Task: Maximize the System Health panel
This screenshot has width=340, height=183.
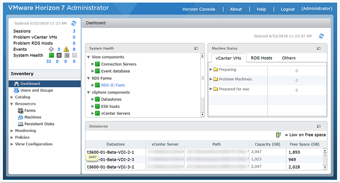Action: point(196,48)
